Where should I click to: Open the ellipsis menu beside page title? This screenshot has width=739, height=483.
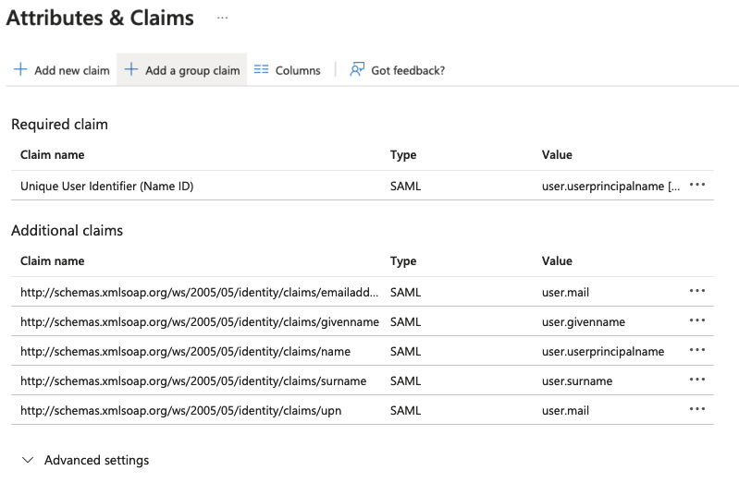tap(222, 18)
